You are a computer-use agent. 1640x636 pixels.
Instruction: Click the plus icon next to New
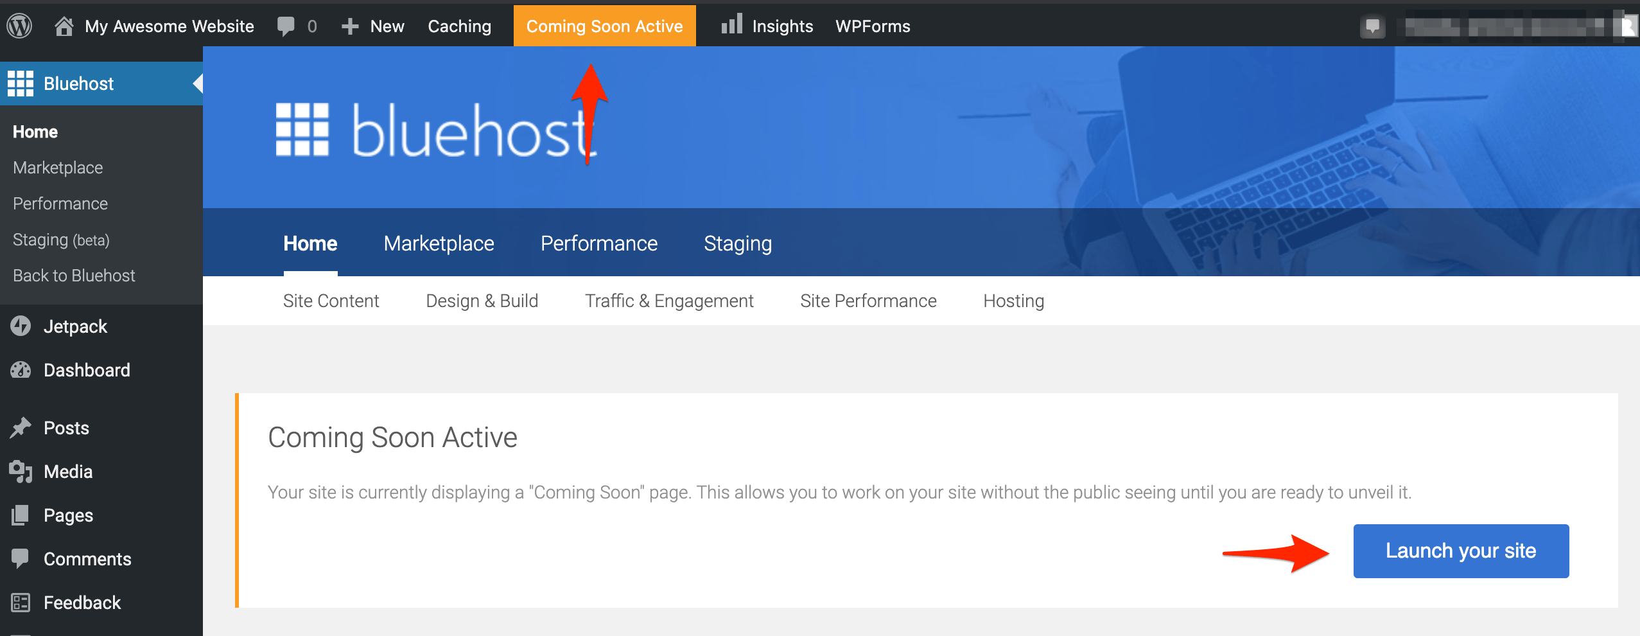click(350, 26)
